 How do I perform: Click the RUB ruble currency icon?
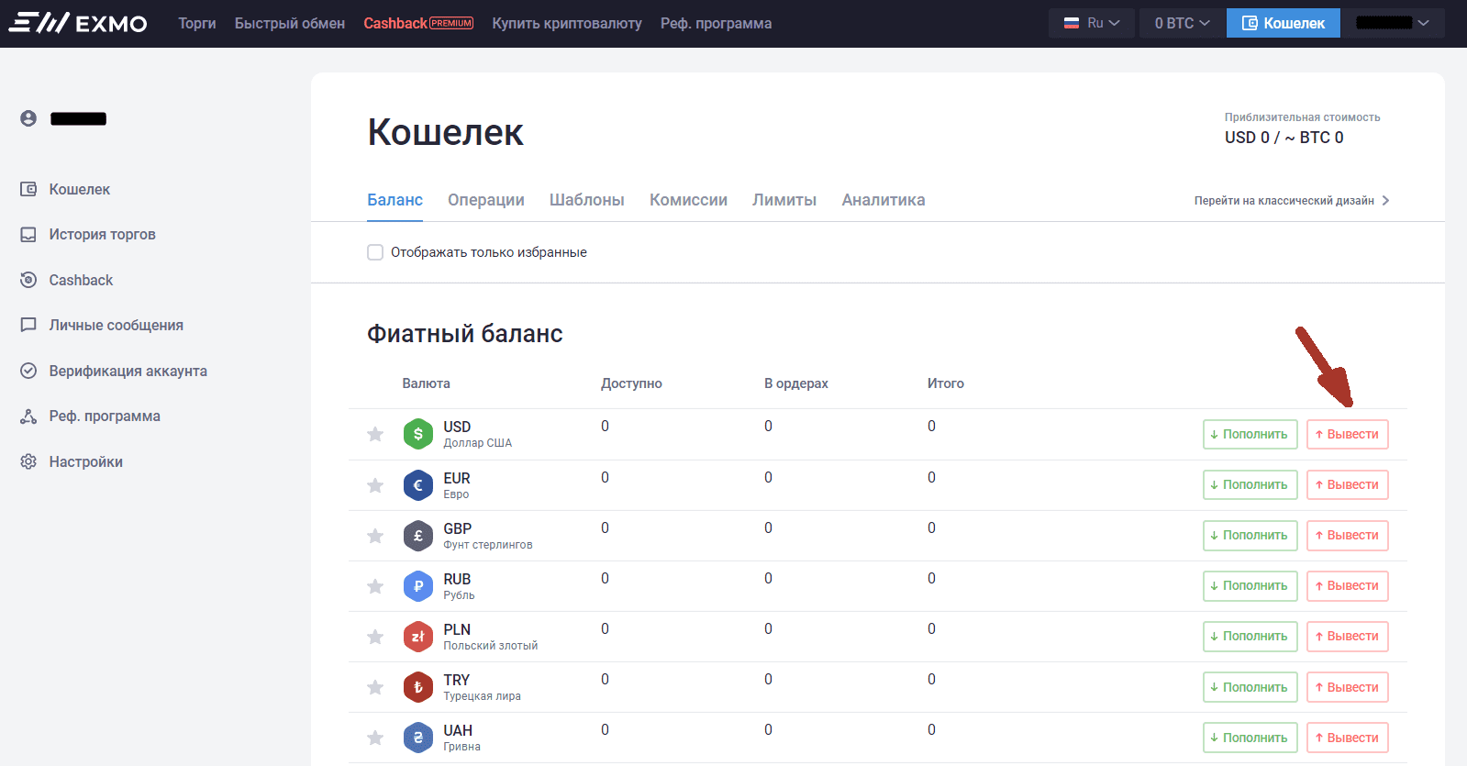pyautogui.click(x=418, y=586)
